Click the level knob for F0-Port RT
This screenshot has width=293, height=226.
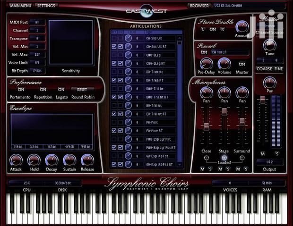click(x=128, y=131)
